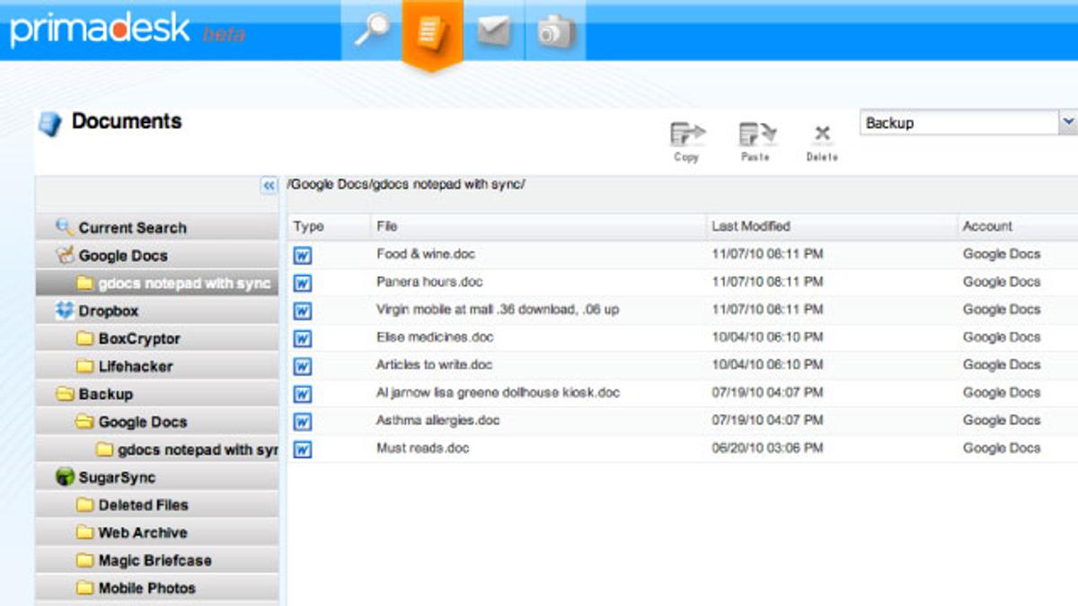Open the Backup dropdown menu
This screenshot has width=1078, height=606.
click(1068, 123)
